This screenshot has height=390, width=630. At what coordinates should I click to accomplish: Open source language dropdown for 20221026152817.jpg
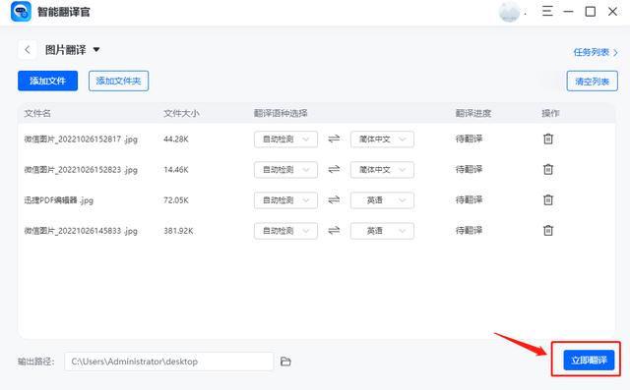pyautogui.click(x=285, y=139)
